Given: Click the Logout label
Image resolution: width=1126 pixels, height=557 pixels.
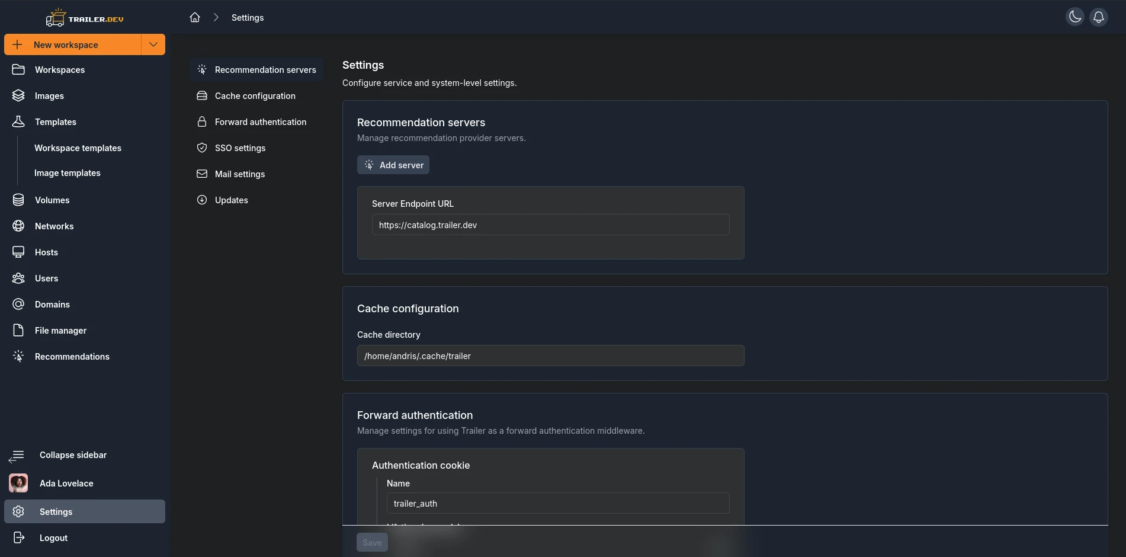Looking at the screenshot, I should tap(53, 537).
